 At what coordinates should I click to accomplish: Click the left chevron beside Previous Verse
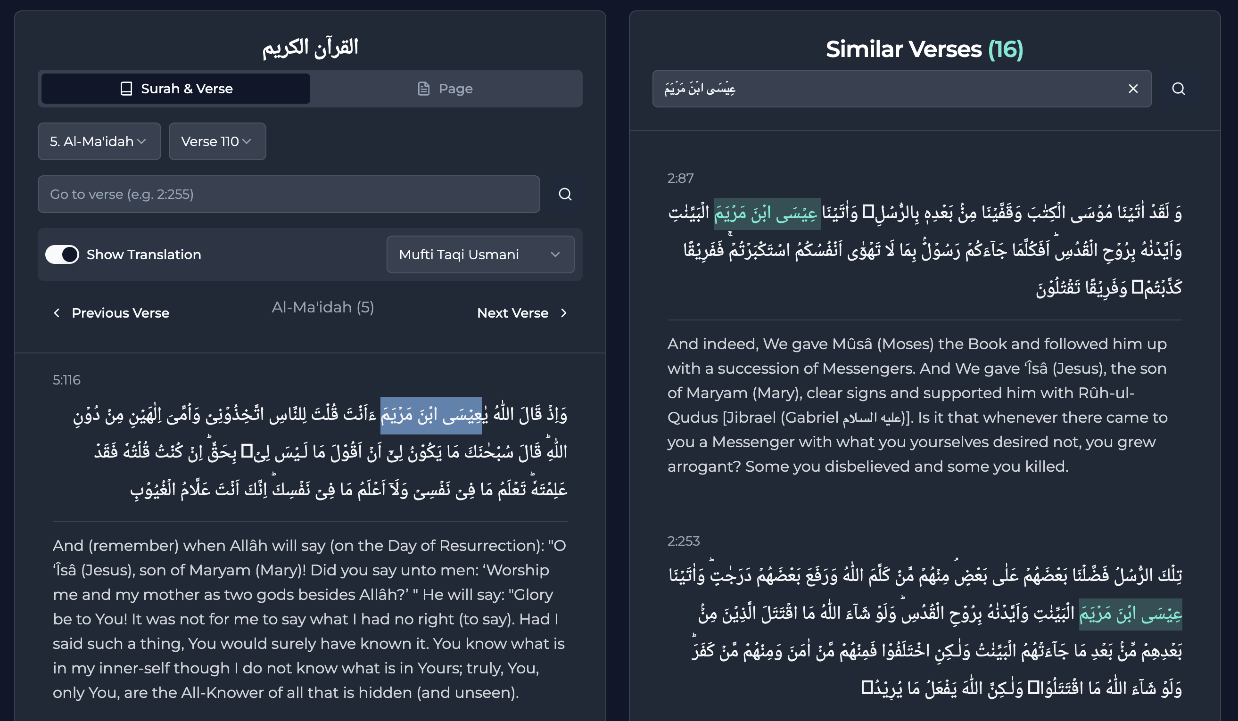coord(57,313)
